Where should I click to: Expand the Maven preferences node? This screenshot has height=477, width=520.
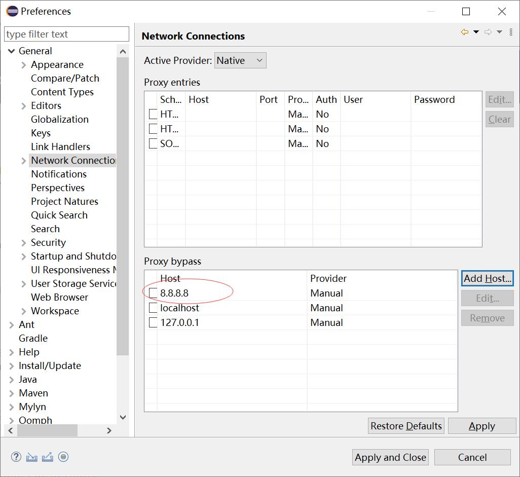coord(12,393)
